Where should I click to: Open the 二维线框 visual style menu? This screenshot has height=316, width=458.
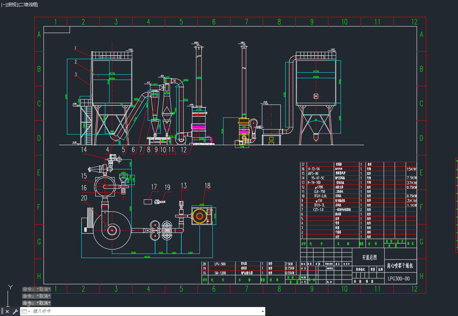28,4
